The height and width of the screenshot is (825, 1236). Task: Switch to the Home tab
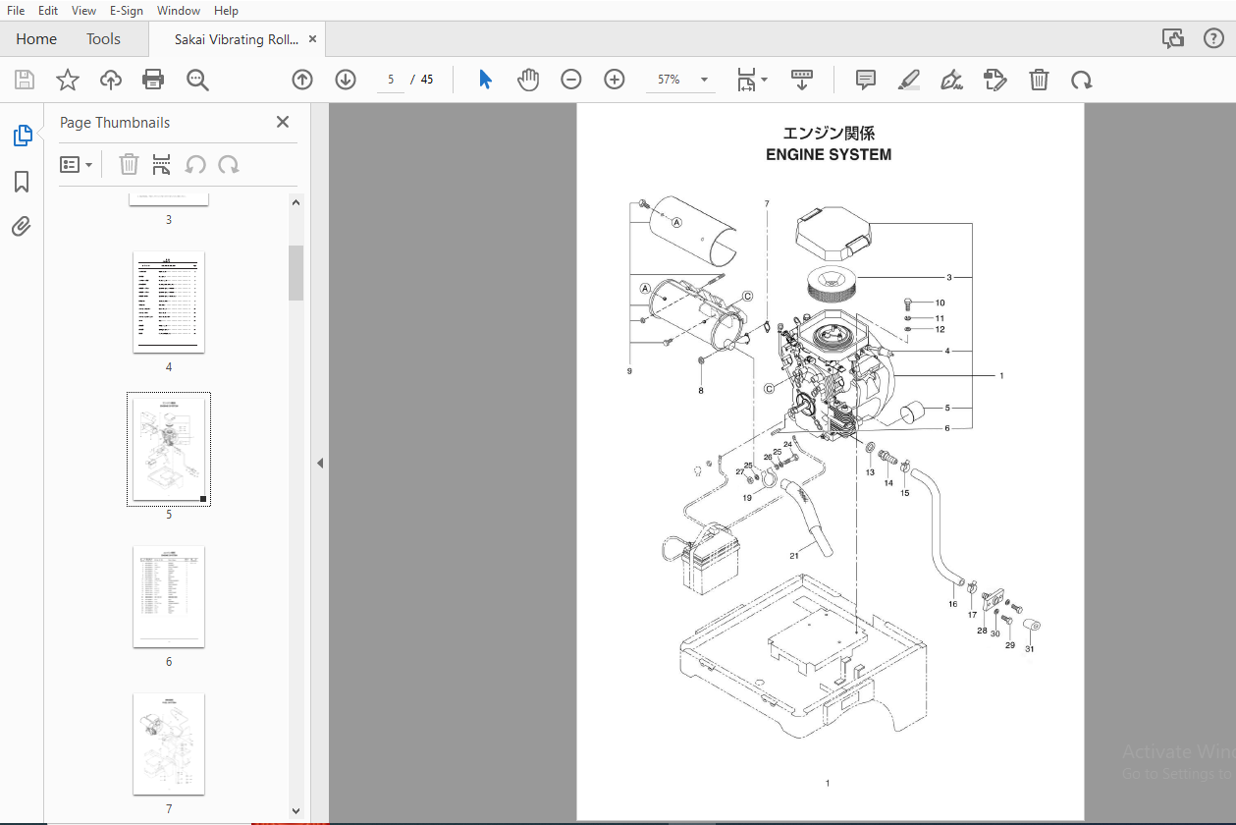[x=36, y=39]
